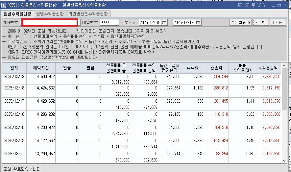The image size is (291, 172).
Task: Open help with the question mark icon
Action: (x=264, y=5)
